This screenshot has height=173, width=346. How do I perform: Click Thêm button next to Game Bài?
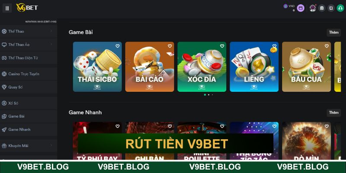333,32
